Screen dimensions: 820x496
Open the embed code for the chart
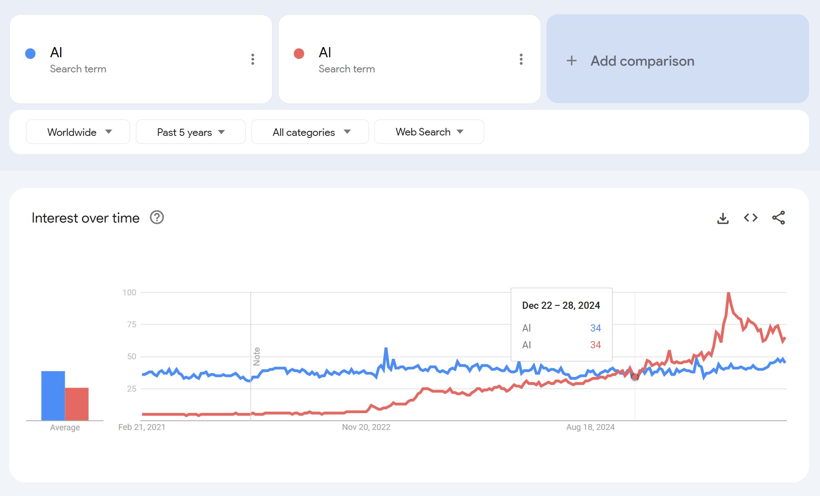click(x=751, y=217)
